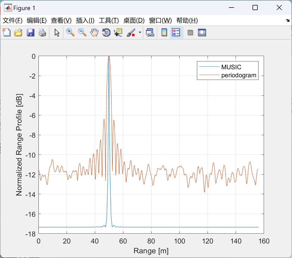Open file with the folder icon
Image resolution: width=292 pixels, height=258 pixels.
point(18,32)
